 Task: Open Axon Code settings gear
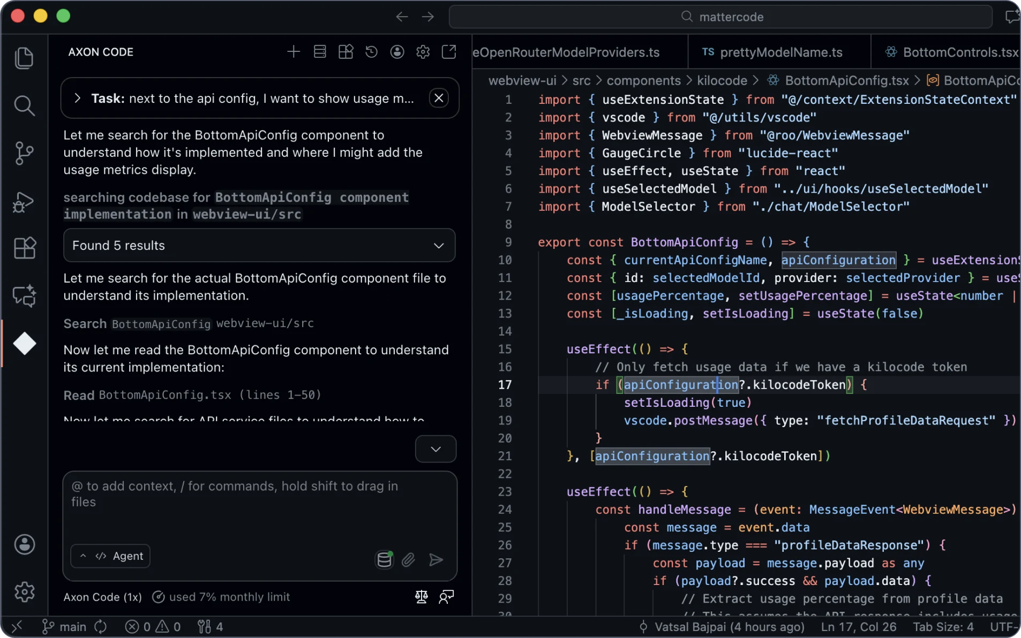[x=423, y=51]
